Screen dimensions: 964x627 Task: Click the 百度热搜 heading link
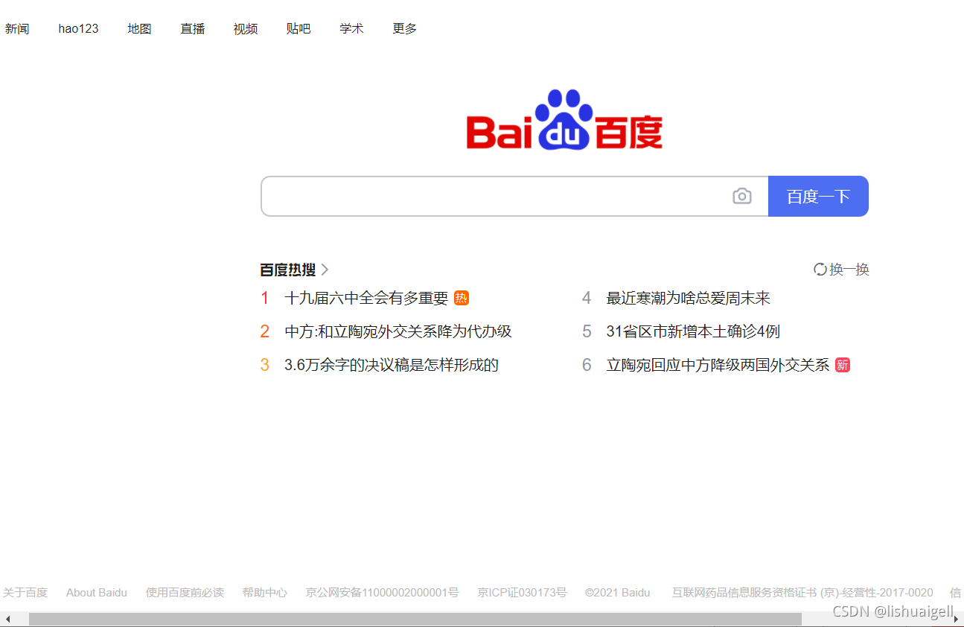point(288,270)
